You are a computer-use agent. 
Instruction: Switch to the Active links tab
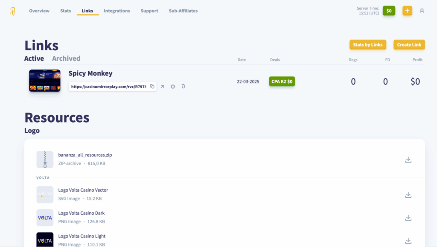34,58
